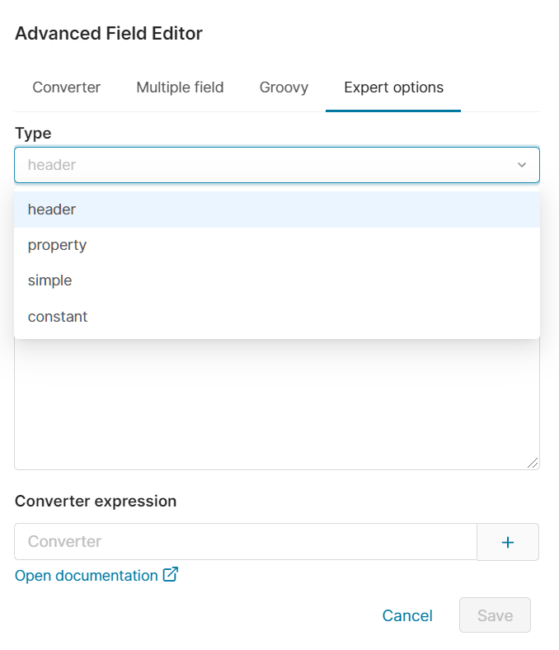Click the Converter expression label
Viewport: 559px width, 650px height.
tap(96, 501)
